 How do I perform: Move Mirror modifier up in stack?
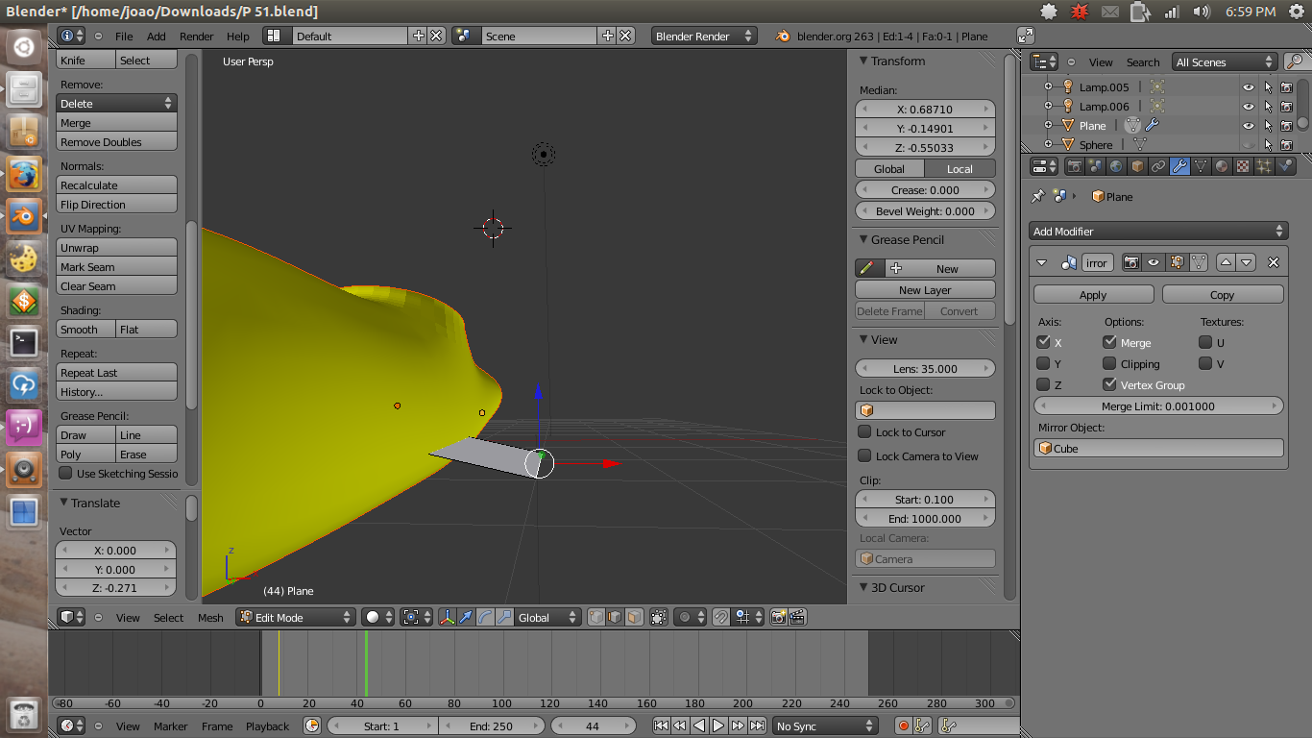[x=1226, y=262]
